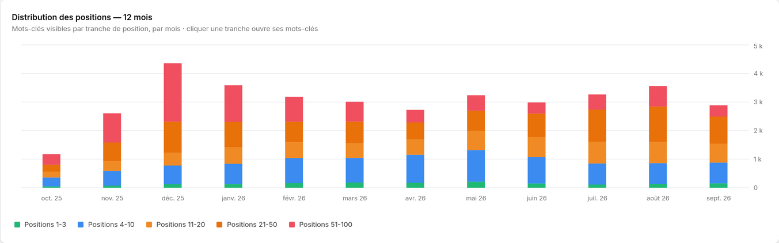This screenshot has width=779, height=243.
Task: Toggle the Positions 11-20 legend series
Action: pyautogui.click(x=176, y=225)
